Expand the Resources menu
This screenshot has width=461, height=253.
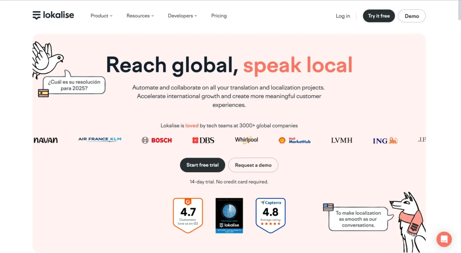point(140,16)
